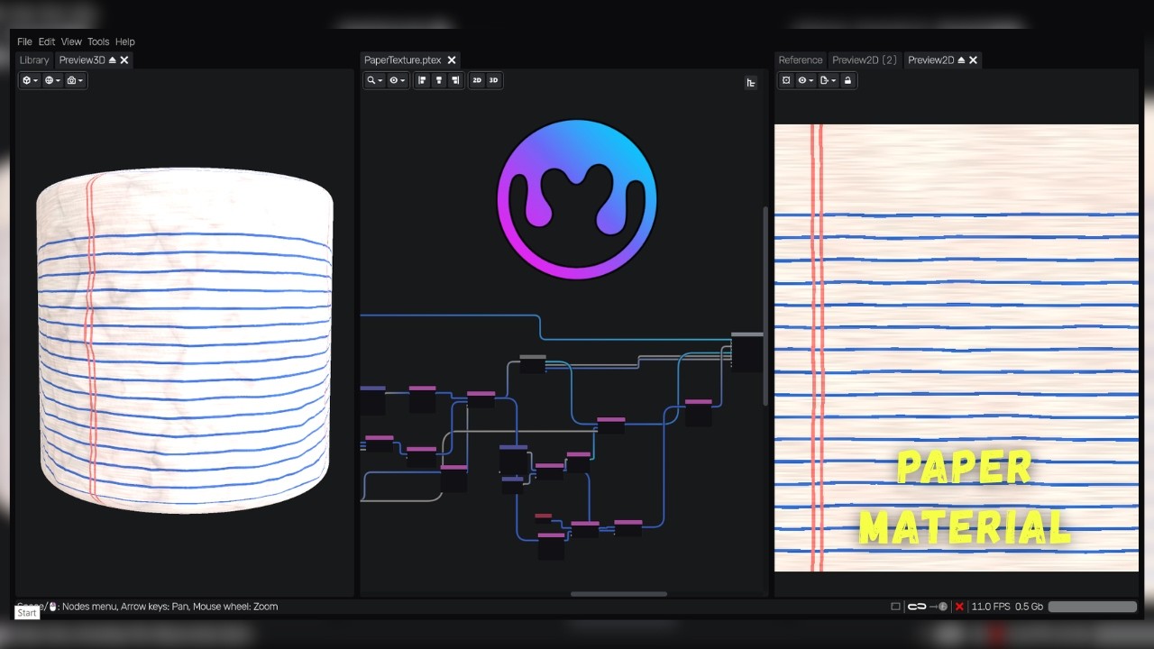Image resolution: width=1154 pixels, height=649 pixels.
Task: Close the Preview3D tab
Action: [x=124, y=60]
